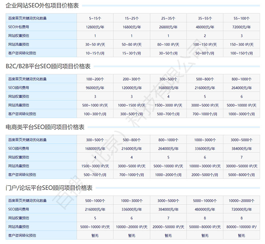Select the 10000~20000个 column header
265x244 pixels.
tap(241, 201)
